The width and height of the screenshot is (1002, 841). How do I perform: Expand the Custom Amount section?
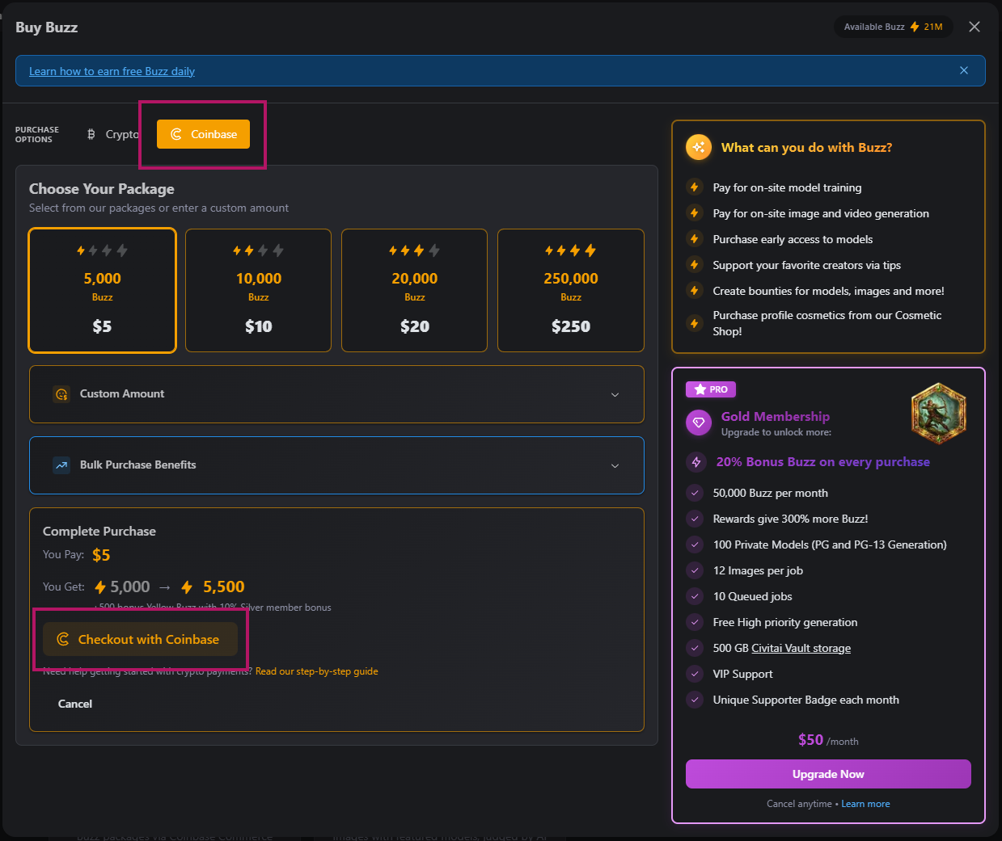pos(615,394)
